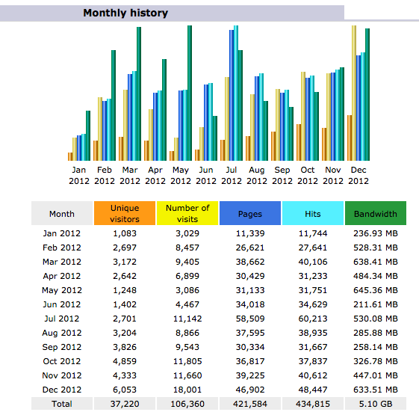Click Oct 2012 orange unique visitors bar

click(x=299, y=142)
